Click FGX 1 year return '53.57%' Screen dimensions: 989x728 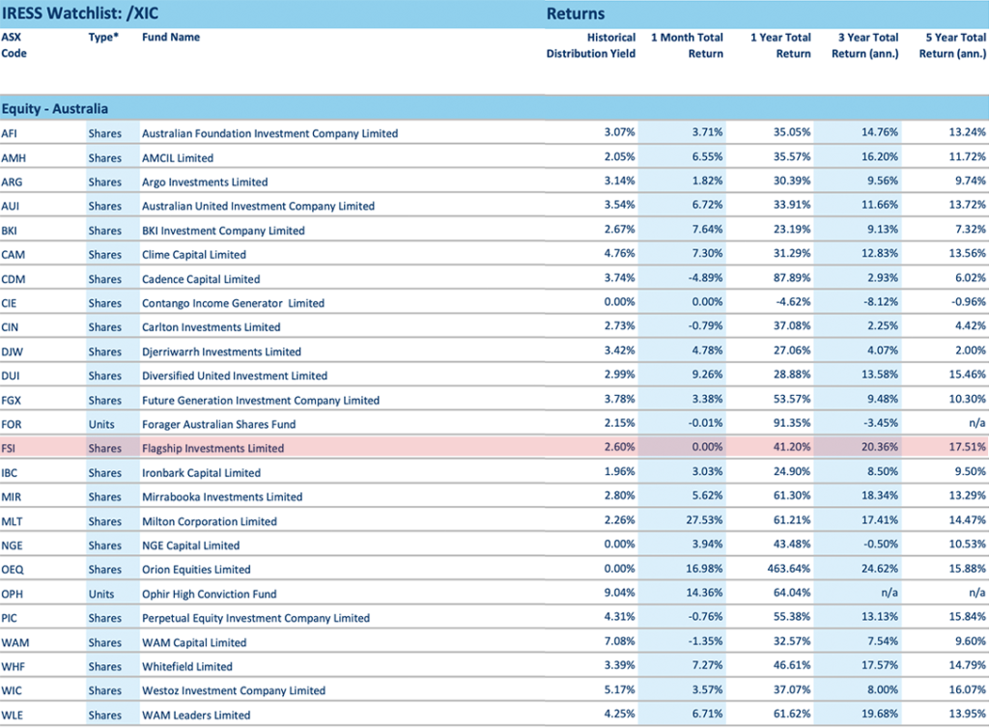point(792,399)
